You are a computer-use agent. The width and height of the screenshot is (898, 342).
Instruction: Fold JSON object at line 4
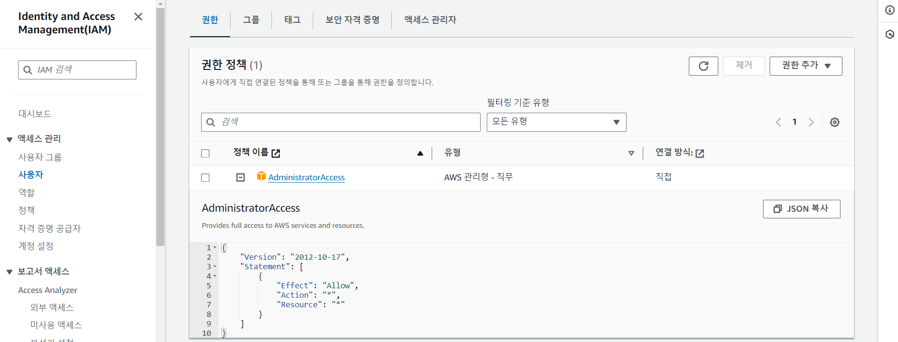(x=215, y=276)
